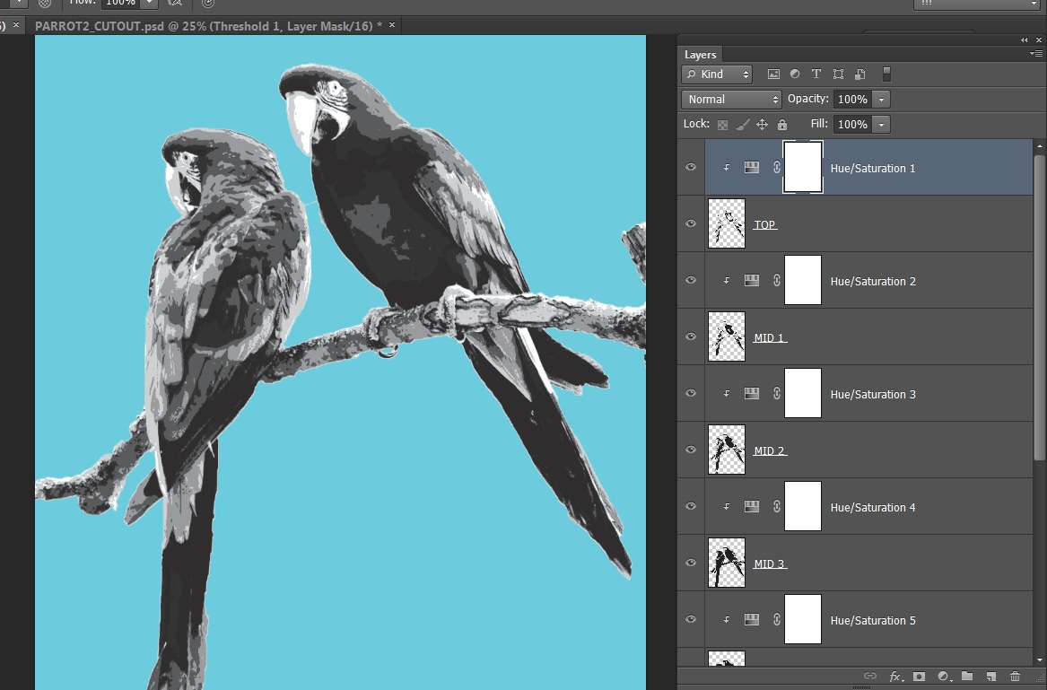The height and width of the screenshot is (690, 1047).
Task: Lock transparent pixels of the layer
Action: point(722,125)
